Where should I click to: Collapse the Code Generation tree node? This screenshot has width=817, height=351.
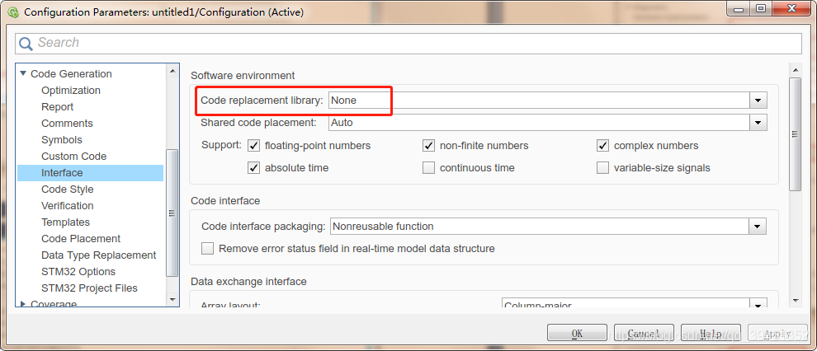point(24,74)
